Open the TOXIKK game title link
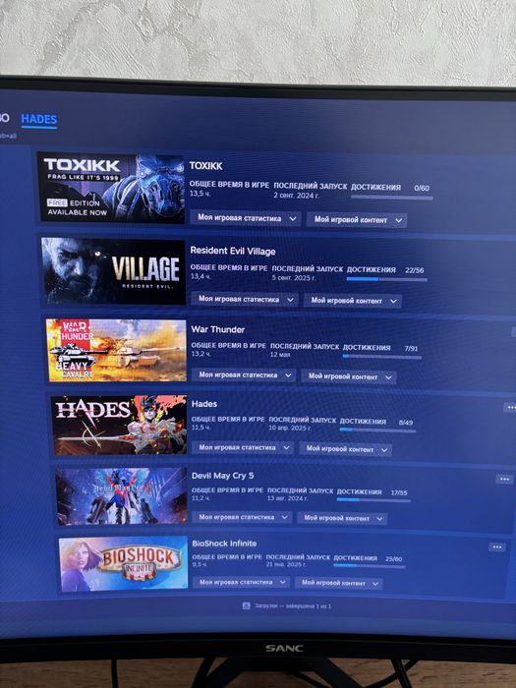Viewport: 516px width, 688px height. coord(205,166)
